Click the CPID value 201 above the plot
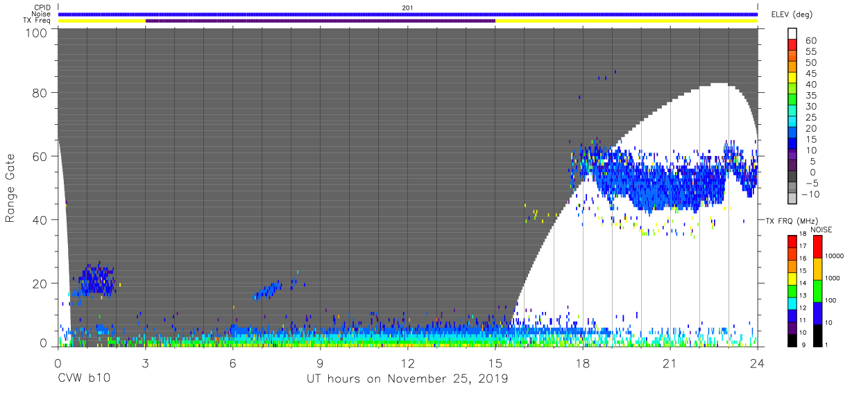This screenshot has width=852, height=393. [407, 7]
